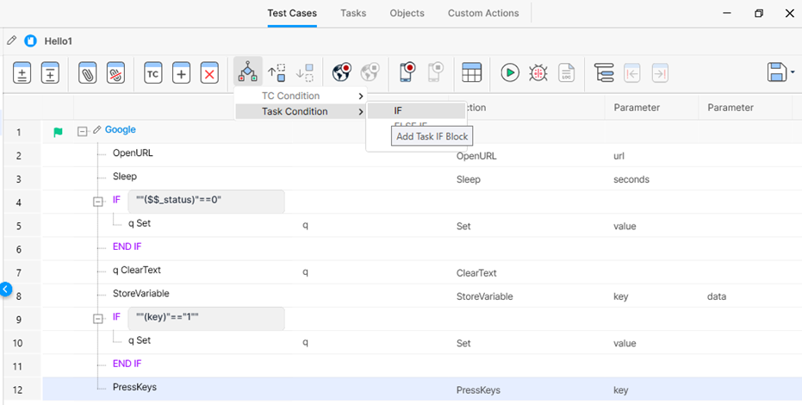Click the paperclip attach icon

pos(87,73)
